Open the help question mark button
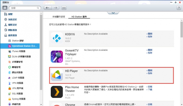Screen dimensions: 183x106 179,8
